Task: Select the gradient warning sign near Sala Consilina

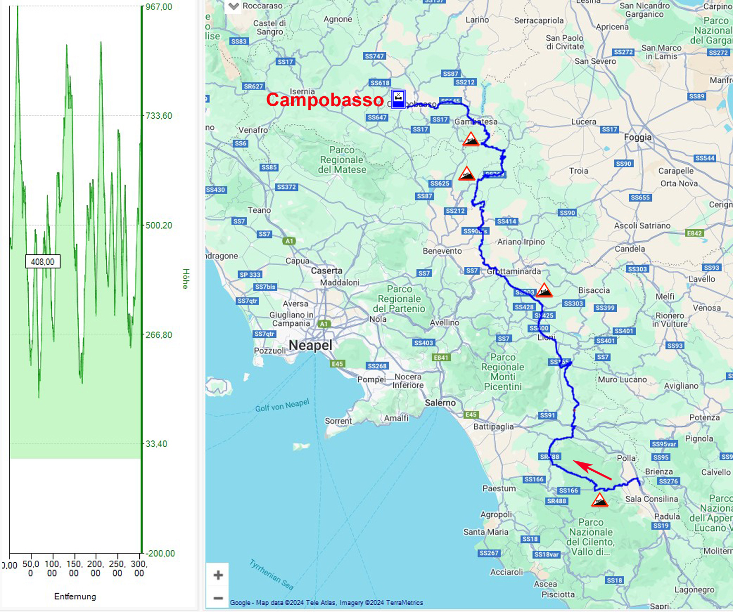Action: click(599, 500)
